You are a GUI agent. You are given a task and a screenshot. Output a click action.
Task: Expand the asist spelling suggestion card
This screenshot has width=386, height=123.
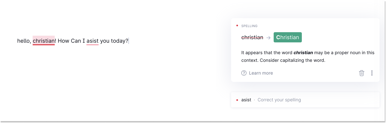pos(305,100)
